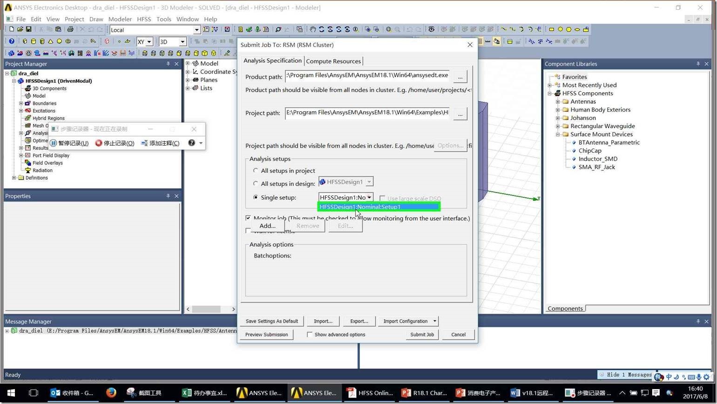717x404 pixels.
Task: Switch to the Analysis Specification tab
Action: click(x=272, y=61)
